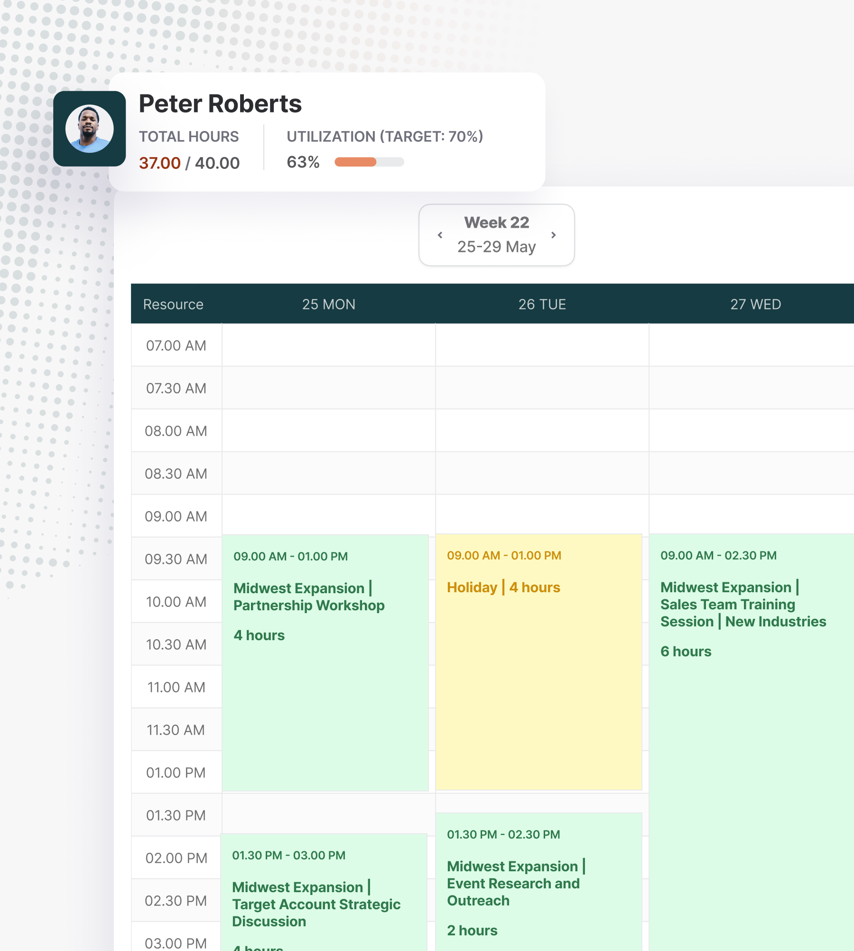The height and width of the screenshot is (951, 854).
Task: Click the utilization progress bar
Action: pos(369,162)
